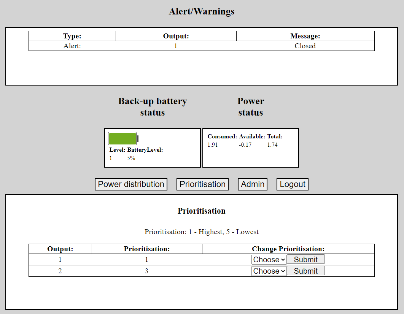Open the Admin section

pyautogui.click(x=253, y=184)
